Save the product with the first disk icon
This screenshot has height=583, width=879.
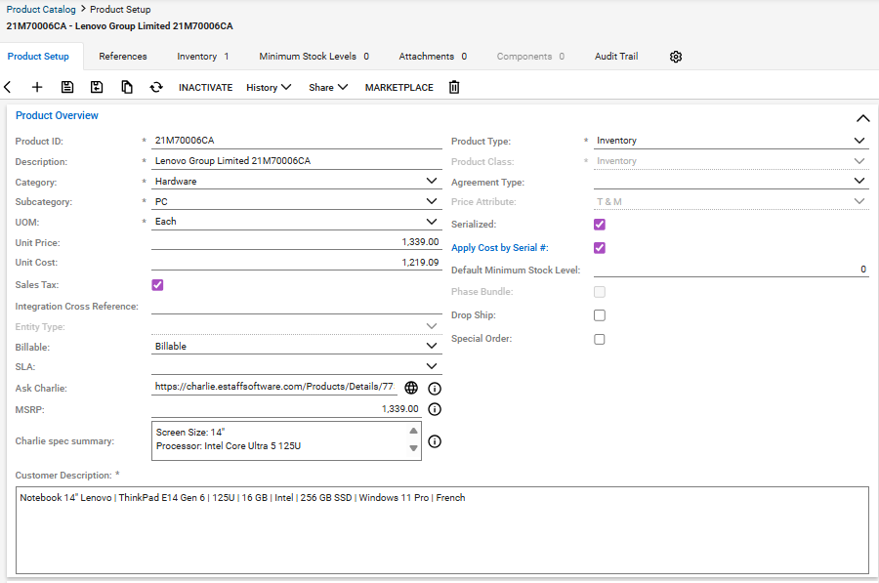pos(67,87)
